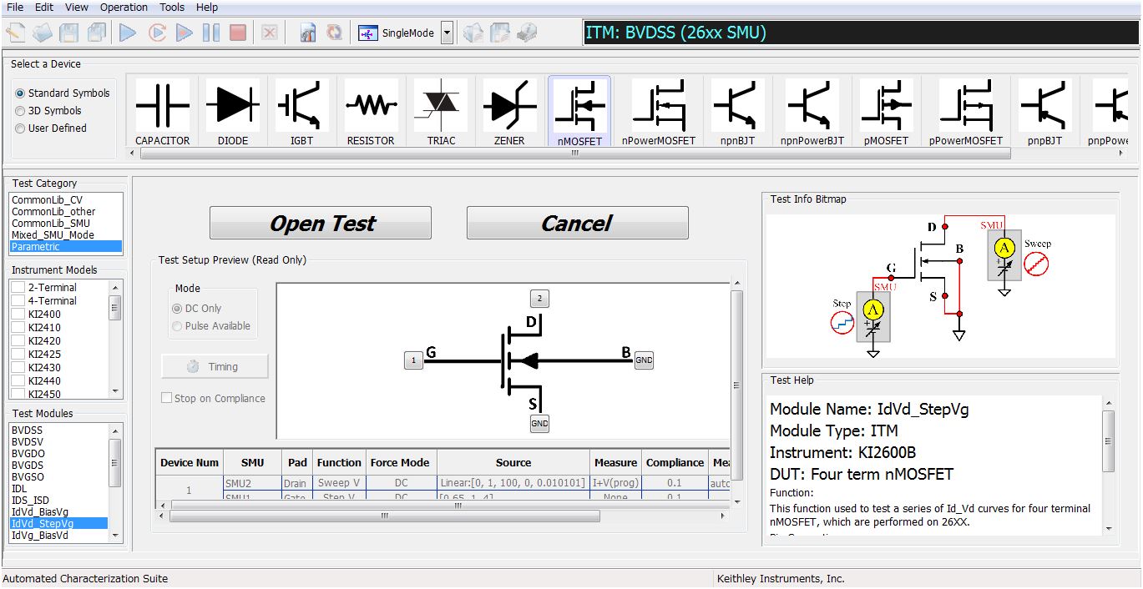Open the SingleMode dropdown arrow
1143x589 pixels.
tap(447, 33)
